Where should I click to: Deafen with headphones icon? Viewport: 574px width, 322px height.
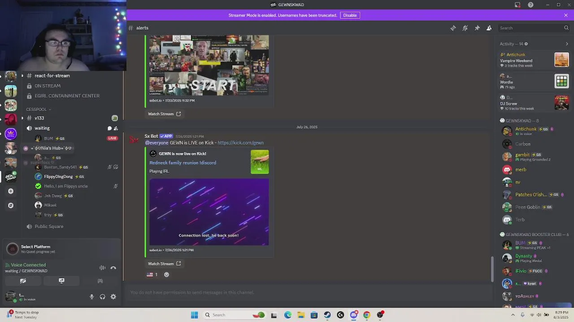[103, 297]
